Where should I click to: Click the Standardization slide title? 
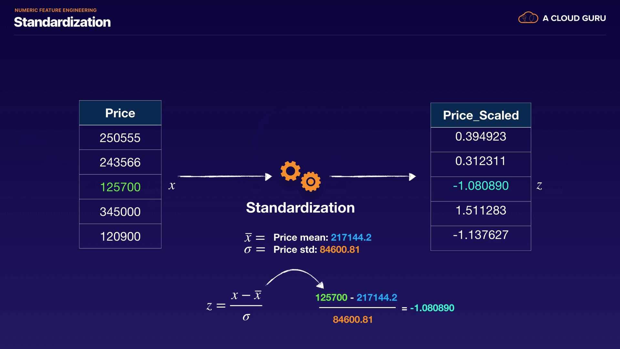coord(62,22)
